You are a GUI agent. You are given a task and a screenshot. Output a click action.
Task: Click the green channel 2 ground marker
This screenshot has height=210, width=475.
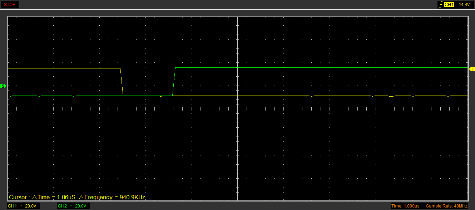(3, 86)
